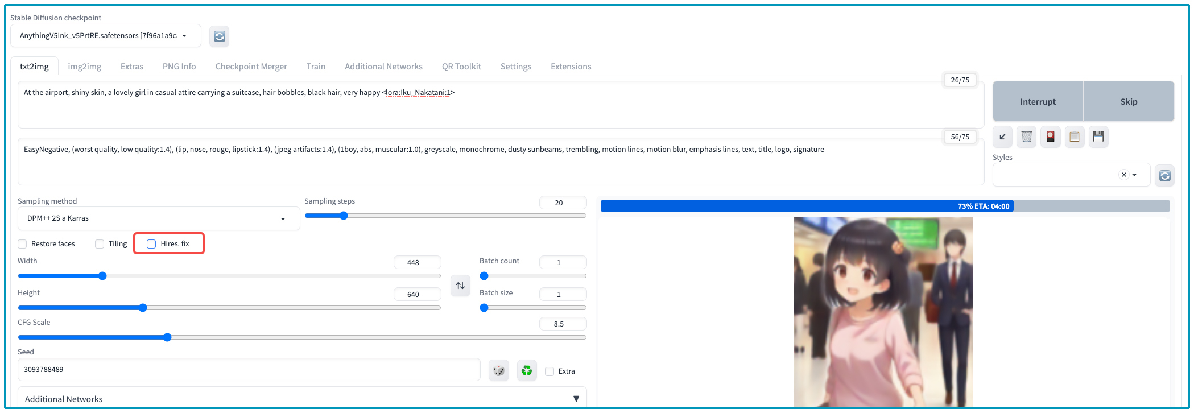Viewport: 1194px width, 413px height.
Task: Refresh the Styles list
Action: 1164,176
